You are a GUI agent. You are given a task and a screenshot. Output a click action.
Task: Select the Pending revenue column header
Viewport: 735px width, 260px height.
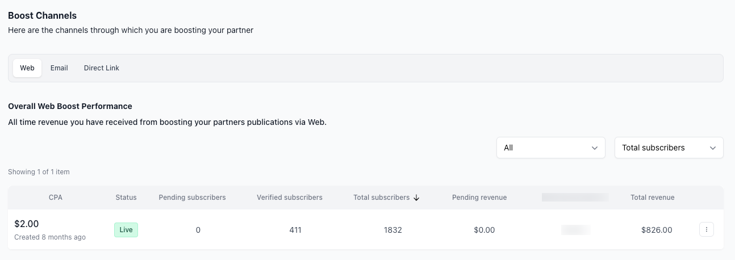[479, 198]
